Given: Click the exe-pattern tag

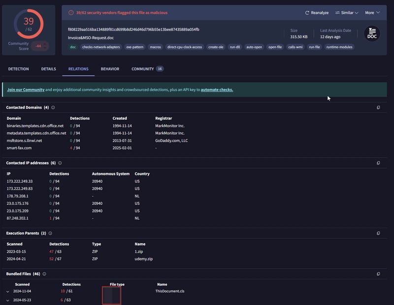Looking at the screenshot, I should tap(134, 47).
